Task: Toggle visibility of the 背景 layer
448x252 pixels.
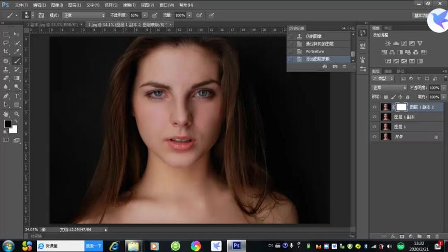Action: pyautogui.click(x=374, y=137)
